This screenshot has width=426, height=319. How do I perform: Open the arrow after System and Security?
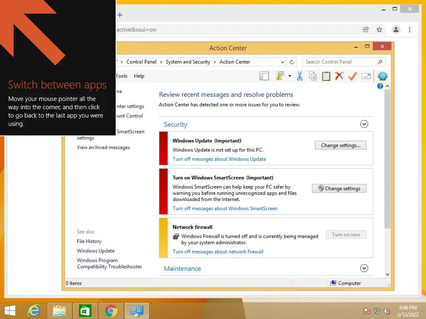(x=215, y=62)
